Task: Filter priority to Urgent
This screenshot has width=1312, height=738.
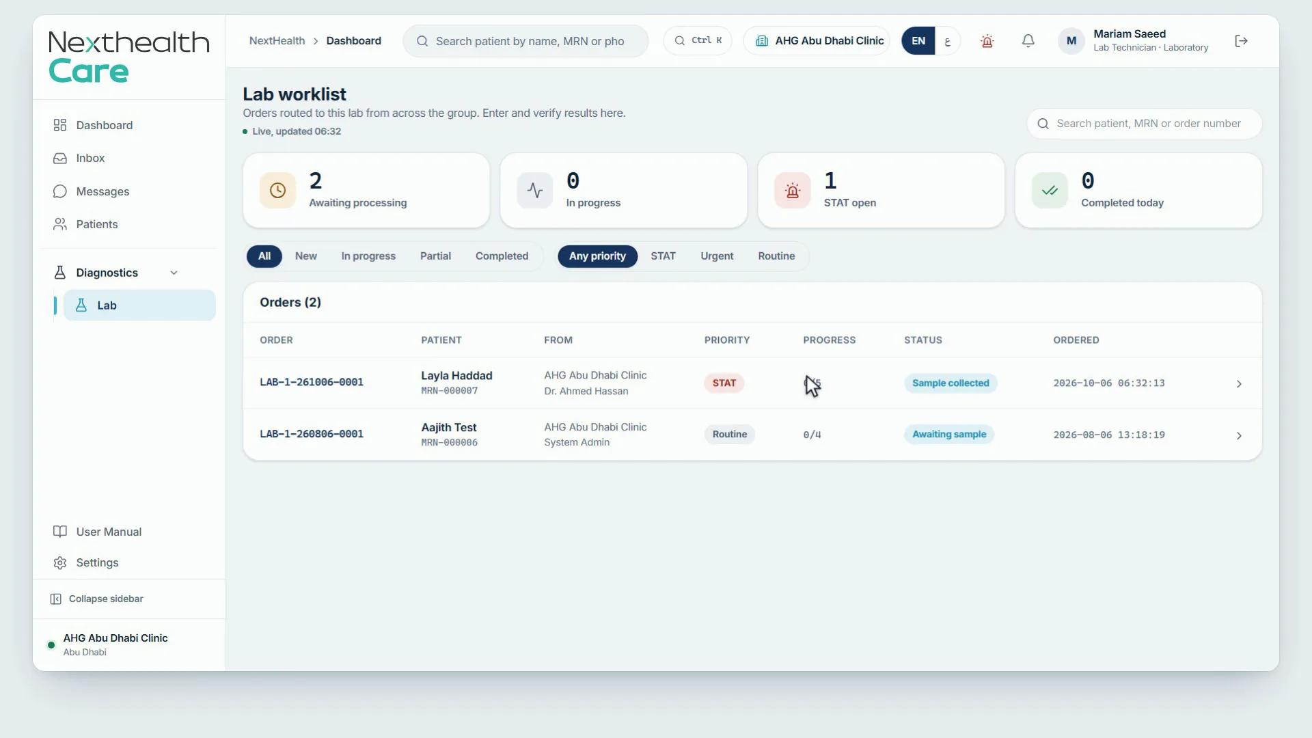Action: click(717, 256)
